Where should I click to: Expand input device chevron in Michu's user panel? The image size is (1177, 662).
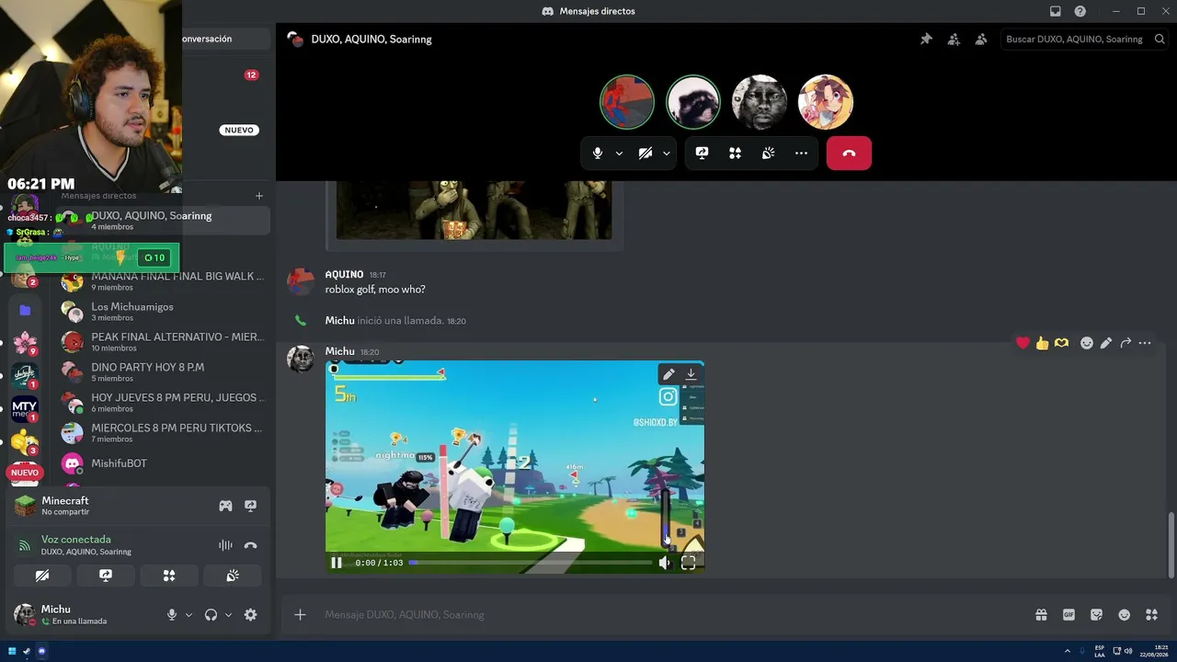point(189,615)
